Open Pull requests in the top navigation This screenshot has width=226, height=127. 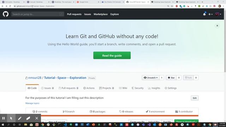(x=74, y=14)
